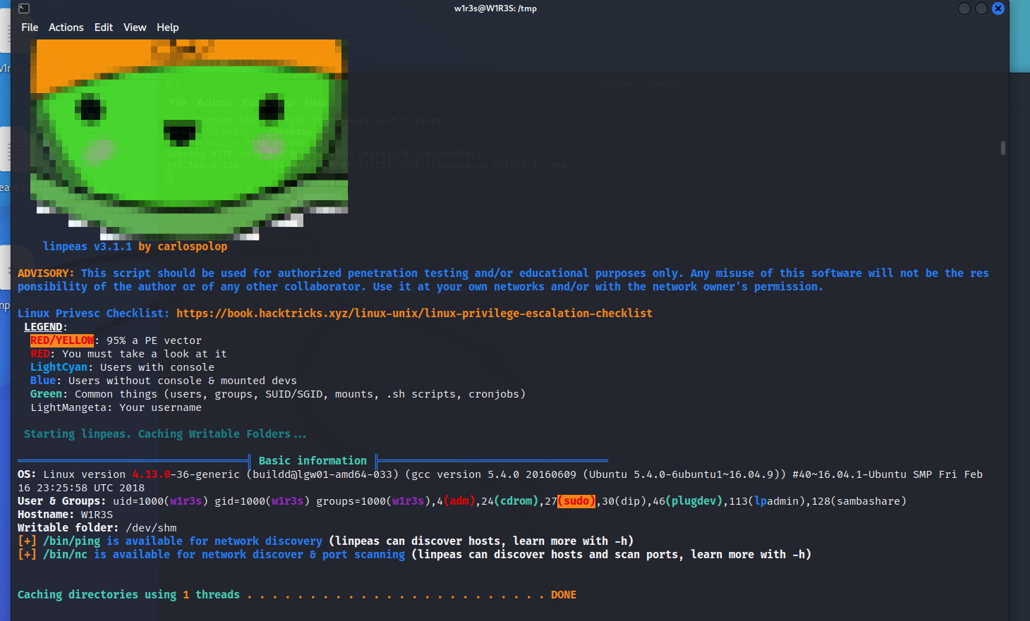Click the orange DONE status text
This screenshot has width=1030, height=621.
tap(563, 595)
